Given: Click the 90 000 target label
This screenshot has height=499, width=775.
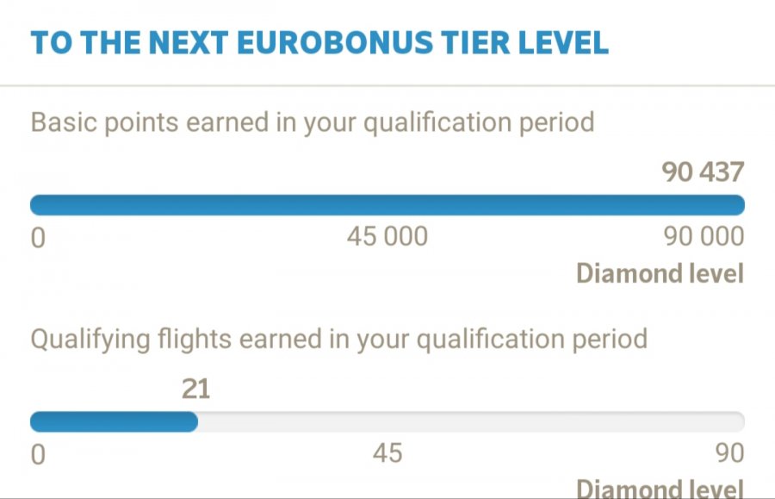Looking at the screenshot, I should [703, 236].
